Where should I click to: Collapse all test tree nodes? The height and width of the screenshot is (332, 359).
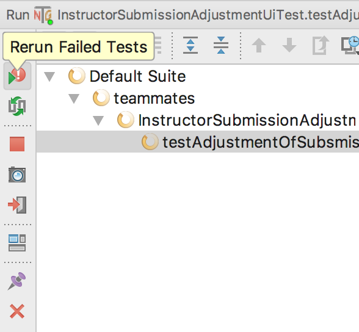[x=221, y=45]
